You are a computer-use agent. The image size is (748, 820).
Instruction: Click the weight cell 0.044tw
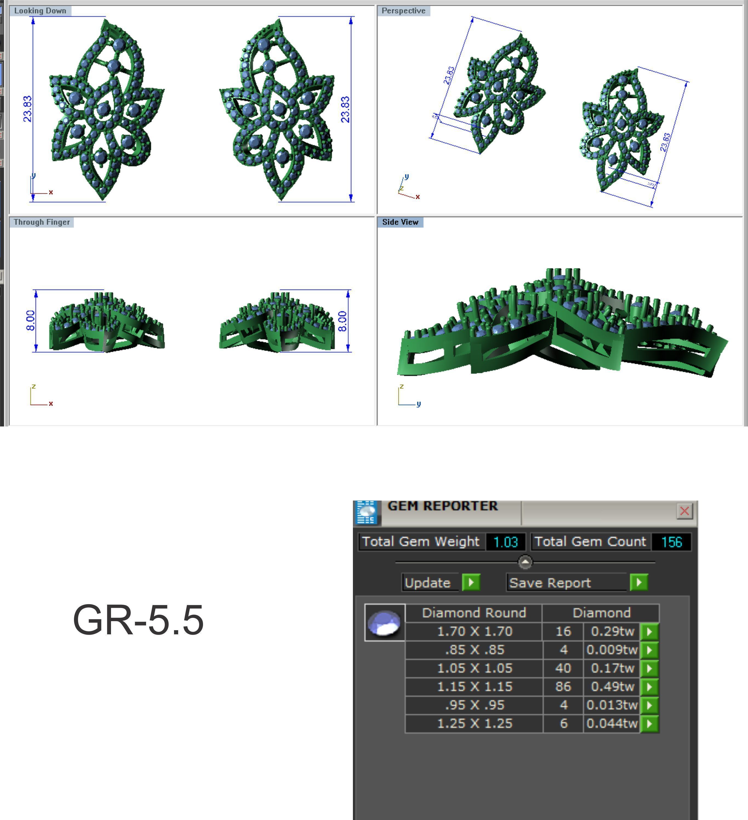[612, 723]
